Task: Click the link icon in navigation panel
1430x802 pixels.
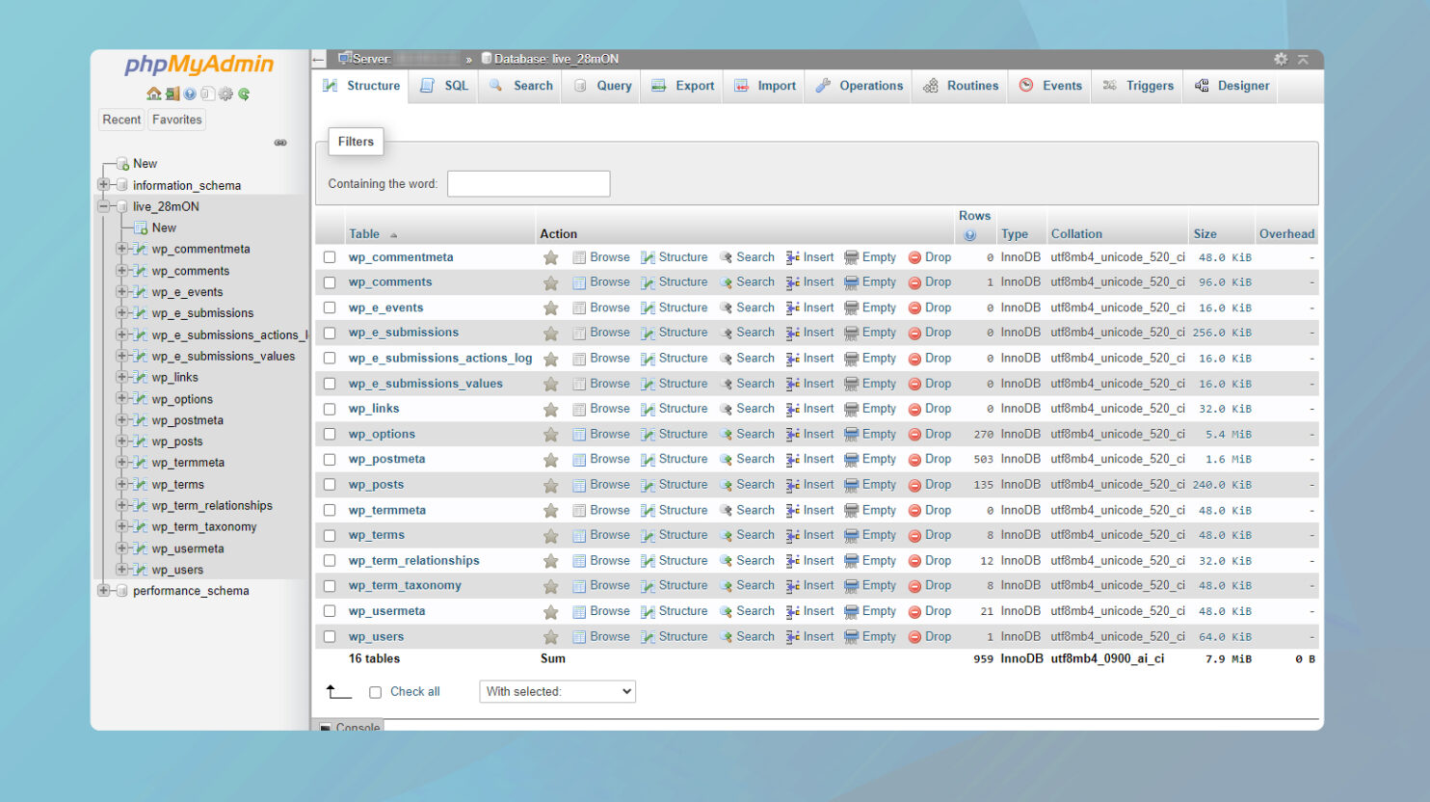Action: [x=280, y=143]
